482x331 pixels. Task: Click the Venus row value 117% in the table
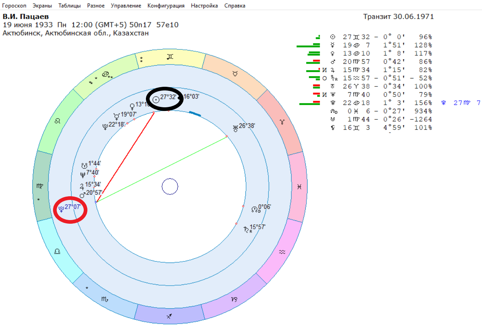(x=423, y=53)
